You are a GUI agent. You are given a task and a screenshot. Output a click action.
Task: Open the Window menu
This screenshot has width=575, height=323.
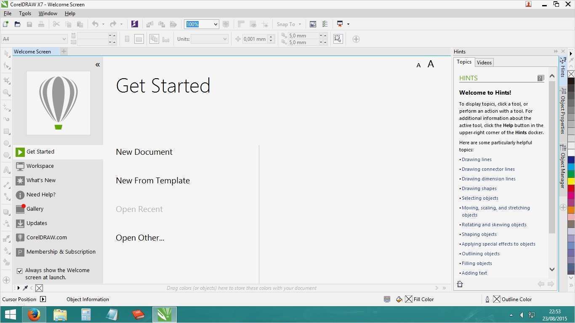48,13
